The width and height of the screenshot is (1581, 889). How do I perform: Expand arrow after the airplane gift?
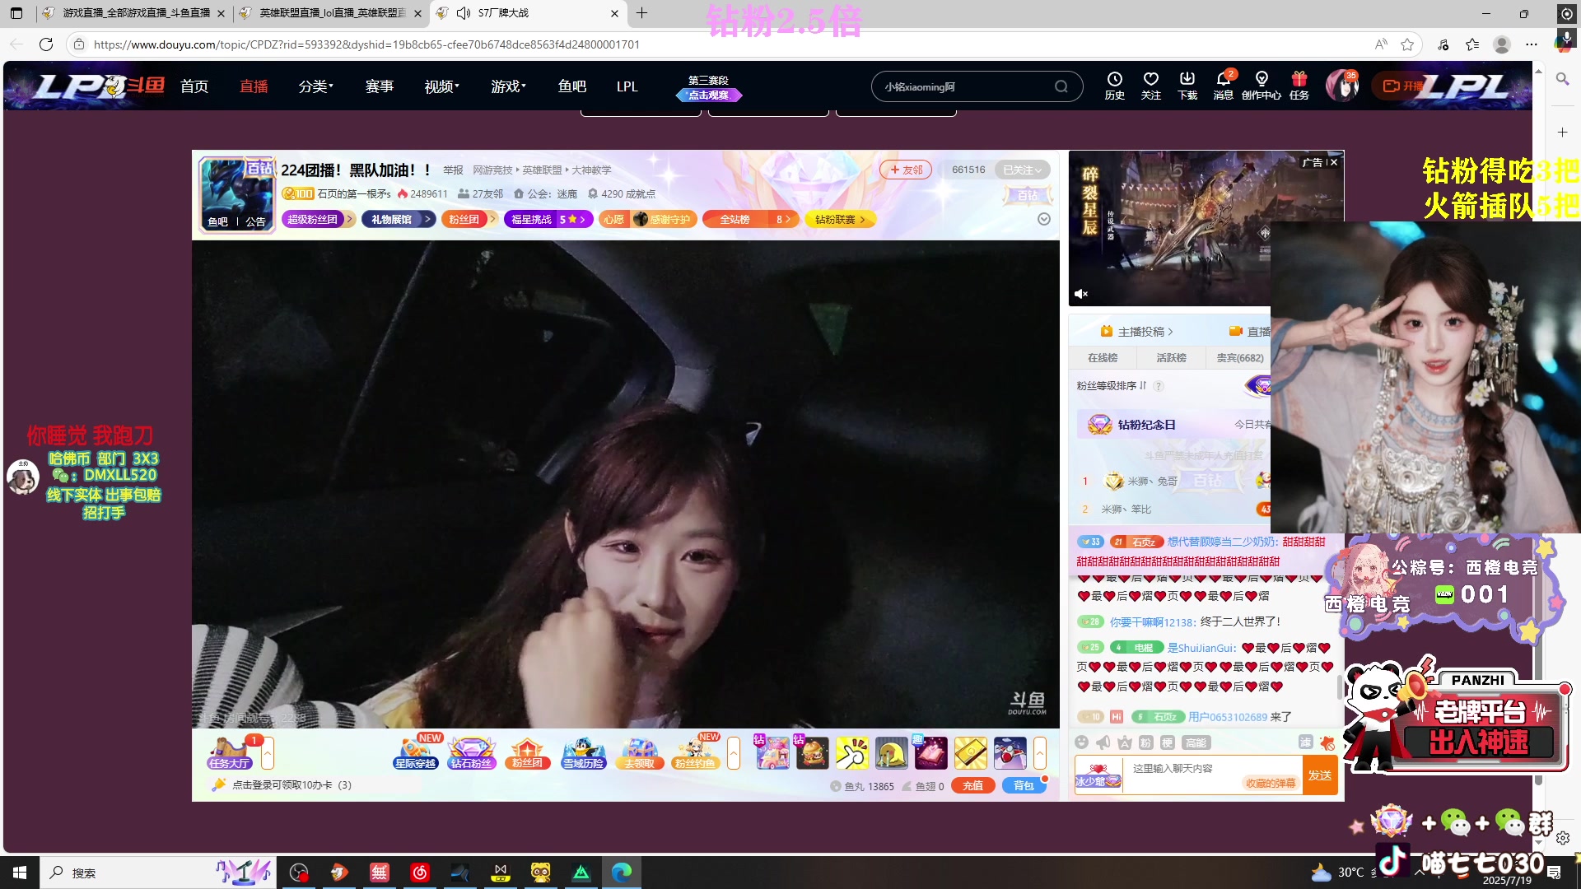tap(1040, 752)
